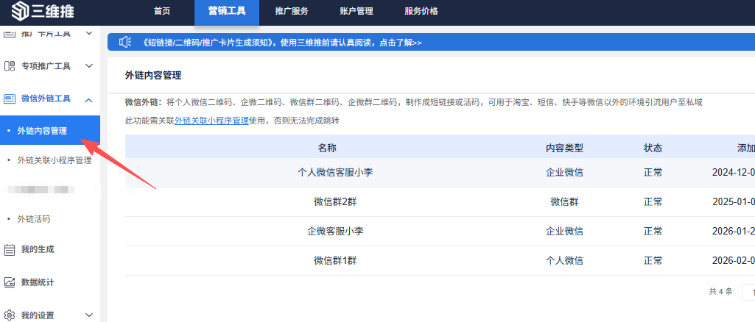
Task: Open the 营销工具 tab
Action: 227,12
